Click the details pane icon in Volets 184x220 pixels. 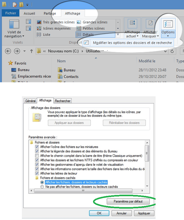click(x=28, y=28)
